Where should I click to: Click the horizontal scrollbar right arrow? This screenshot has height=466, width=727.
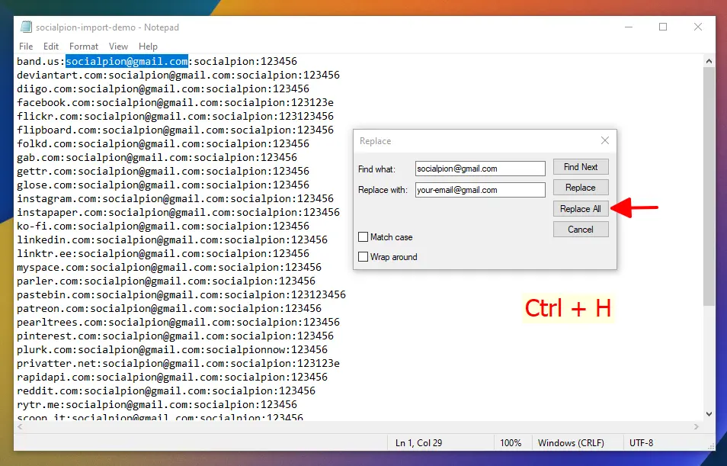[x=697, y=426]
